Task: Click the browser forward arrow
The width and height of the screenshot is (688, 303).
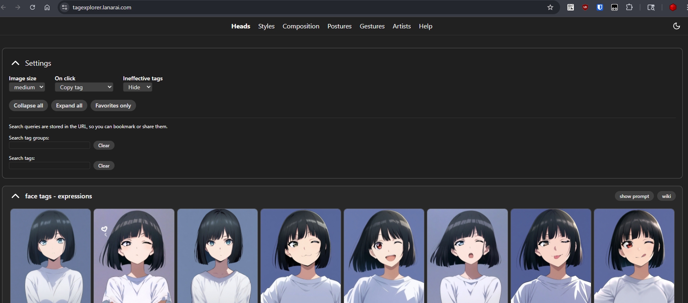Action: click(17, 7)
